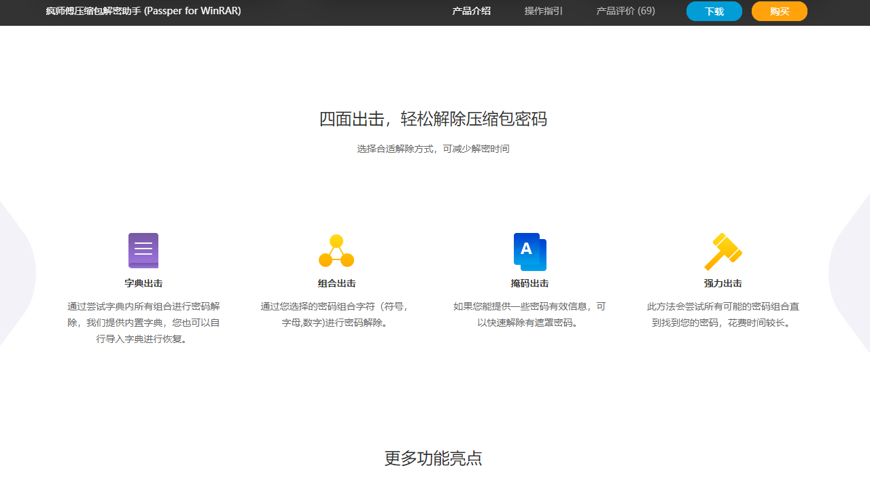The height and width of the screenshot is (489, 870).
Task: Open the 产品介绍 navigation item
Action: 471,11
